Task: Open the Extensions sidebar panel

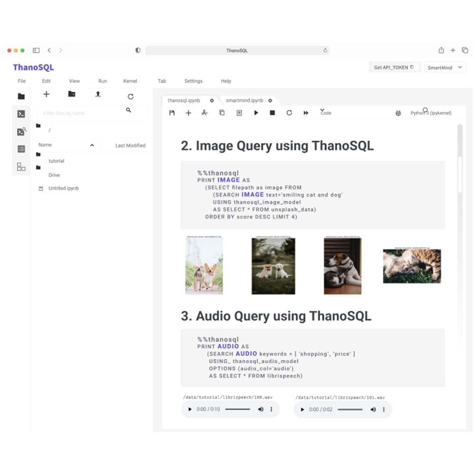Action: pos(21,167)
